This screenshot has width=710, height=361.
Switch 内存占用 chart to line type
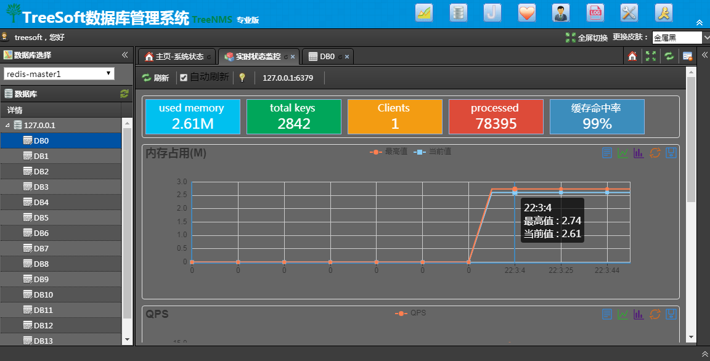click(x=623, y=153)
